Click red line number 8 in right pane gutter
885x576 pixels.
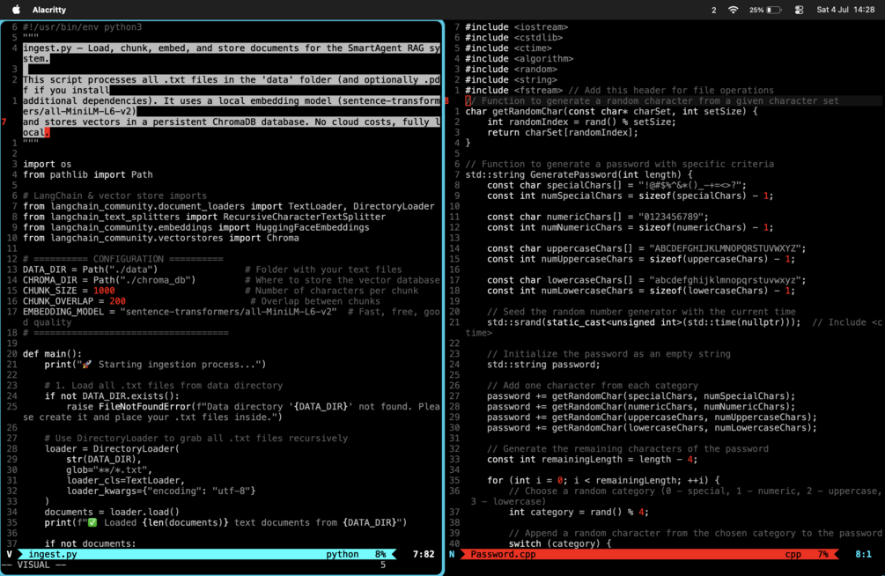(x=446, y=100)
